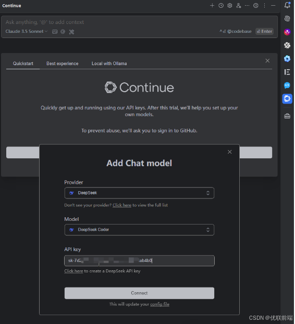This screenshot has width=295, height=324.
Task: Switch to the Local with Ollama tab
Action: point(109,64)
